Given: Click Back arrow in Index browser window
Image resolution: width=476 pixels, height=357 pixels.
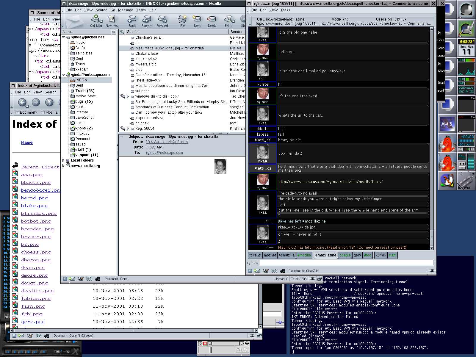Looking at the screenshot, I should tap(23, 103).
